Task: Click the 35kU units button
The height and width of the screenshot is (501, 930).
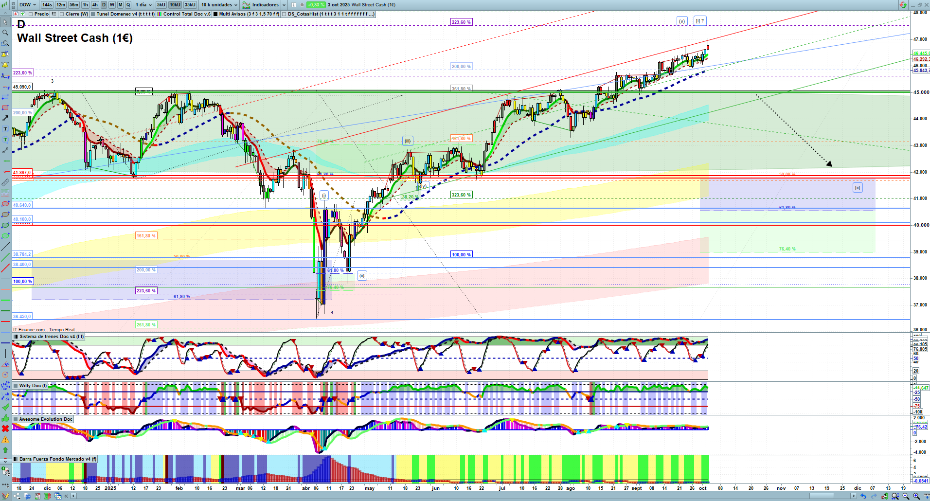Action: [x=190, y=4]
